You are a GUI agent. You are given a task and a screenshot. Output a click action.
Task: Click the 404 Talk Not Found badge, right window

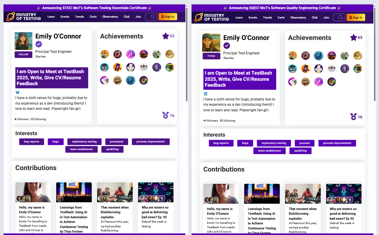332,69
